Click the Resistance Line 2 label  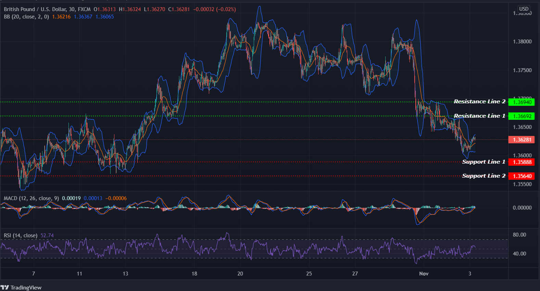tap(479, 102)
